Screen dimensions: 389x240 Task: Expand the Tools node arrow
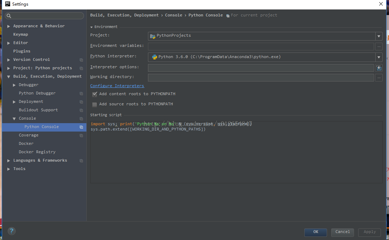[9, 169]
